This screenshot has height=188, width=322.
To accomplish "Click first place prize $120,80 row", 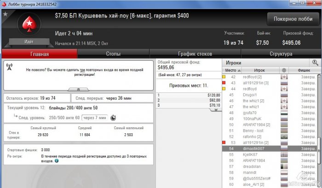I will click(x=189, y=95).
